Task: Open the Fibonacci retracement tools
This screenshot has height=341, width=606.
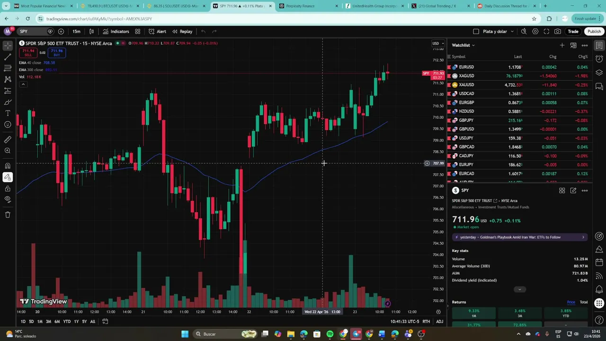Action: point(8,68)
